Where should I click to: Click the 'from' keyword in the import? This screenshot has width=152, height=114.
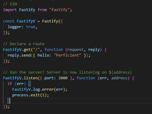click(42, 10)
